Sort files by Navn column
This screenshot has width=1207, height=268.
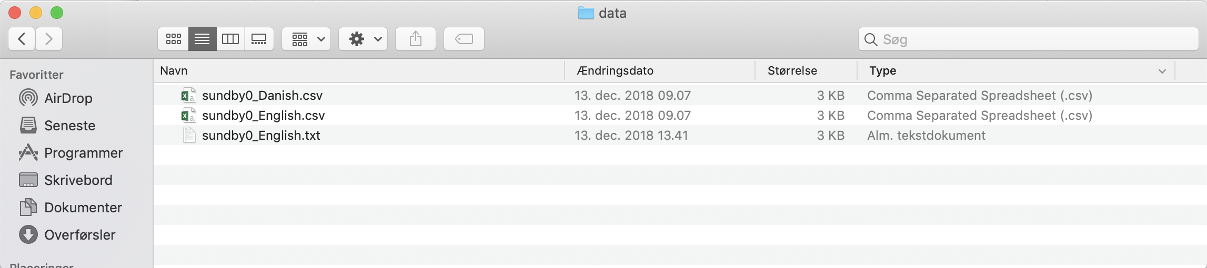click(x=174, y=71)
